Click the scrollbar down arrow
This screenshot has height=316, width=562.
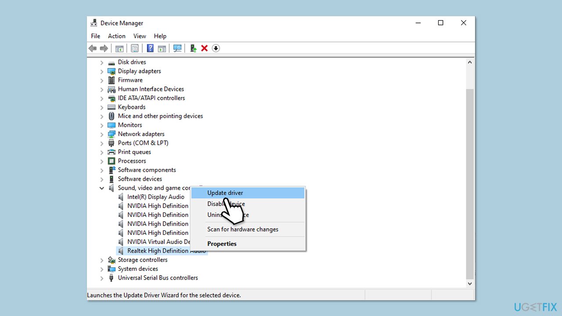click(470, 284)
